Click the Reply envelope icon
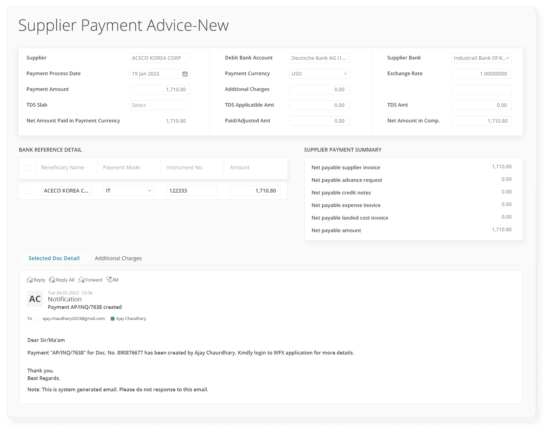Viewport: 554px width, 436px height. [30, 280]
